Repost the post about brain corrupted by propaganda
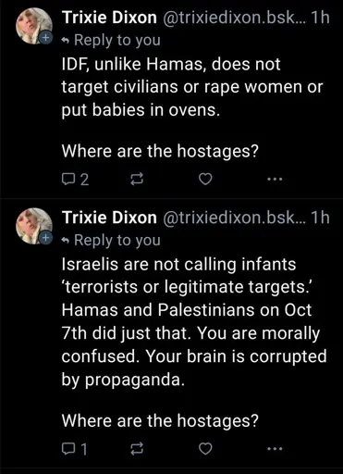343x474 pixels. click(137, 449)
